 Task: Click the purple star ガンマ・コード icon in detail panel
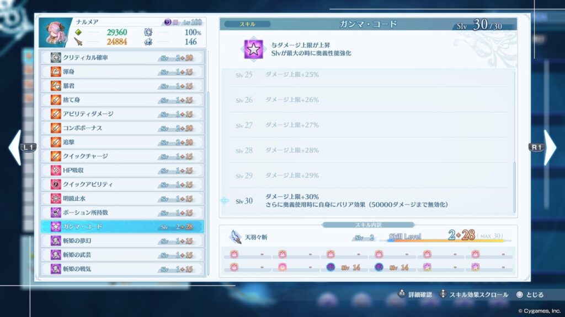click(x=254, y=49)
